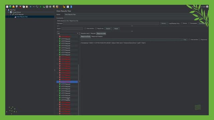214x120 pixels.
Task: Collapse the HTTP Request node in test plan tree
Action: 11,14
